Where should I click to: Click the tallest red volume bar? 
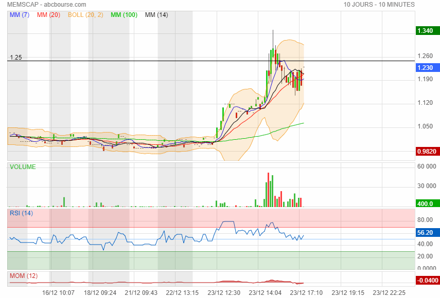click(269, 190)
